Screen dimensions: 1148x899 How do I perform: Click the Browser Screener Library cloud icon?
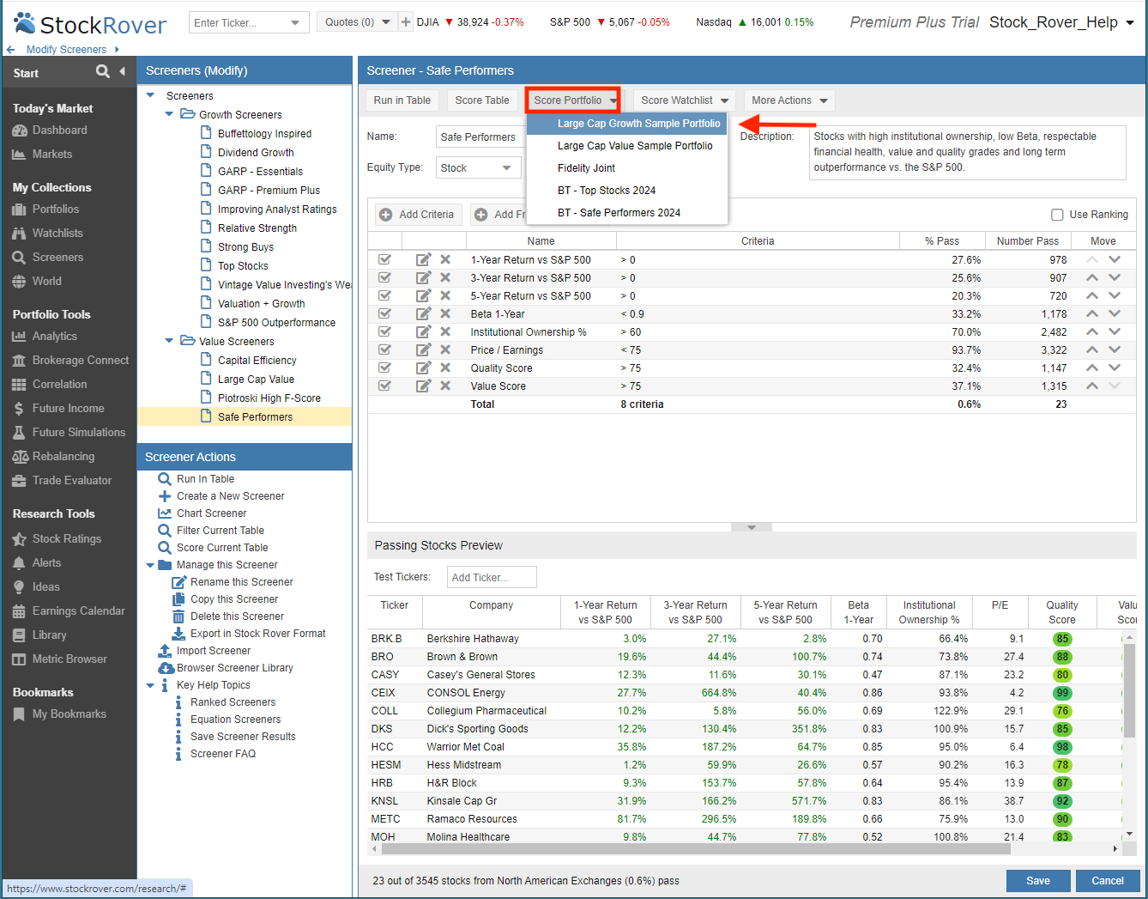point(166,668)
